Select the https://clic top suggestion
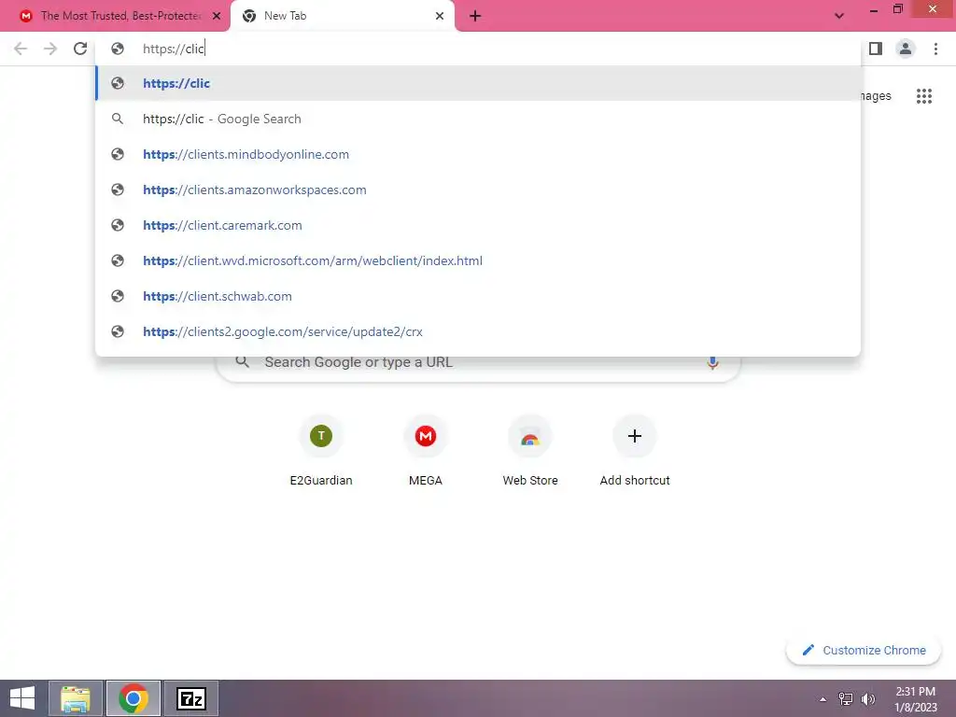 (478, 83)
